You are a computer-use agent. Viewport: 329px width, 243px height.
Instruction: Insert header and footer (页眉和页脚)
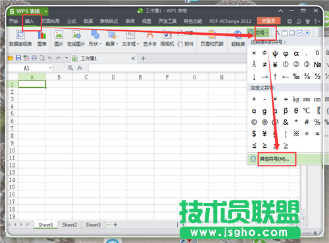pyautogui.click(x=212, y=39)
